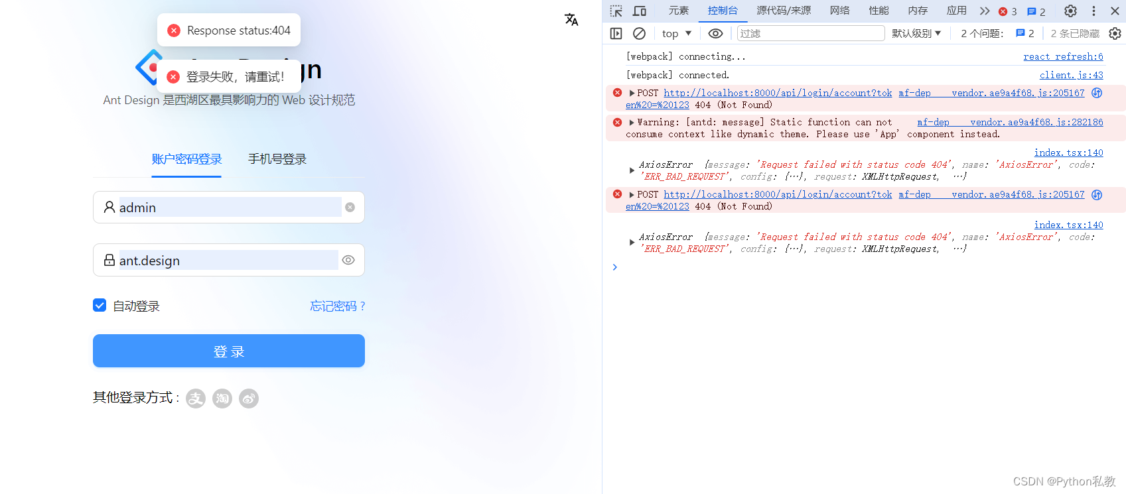
Task: Sign in with Taobao icon
Action: point(222,398)
